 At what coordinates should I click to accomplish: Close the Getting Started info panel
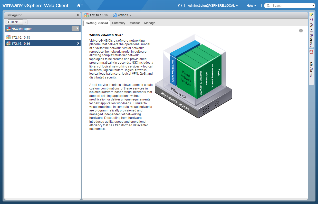(x=301, y=31)
